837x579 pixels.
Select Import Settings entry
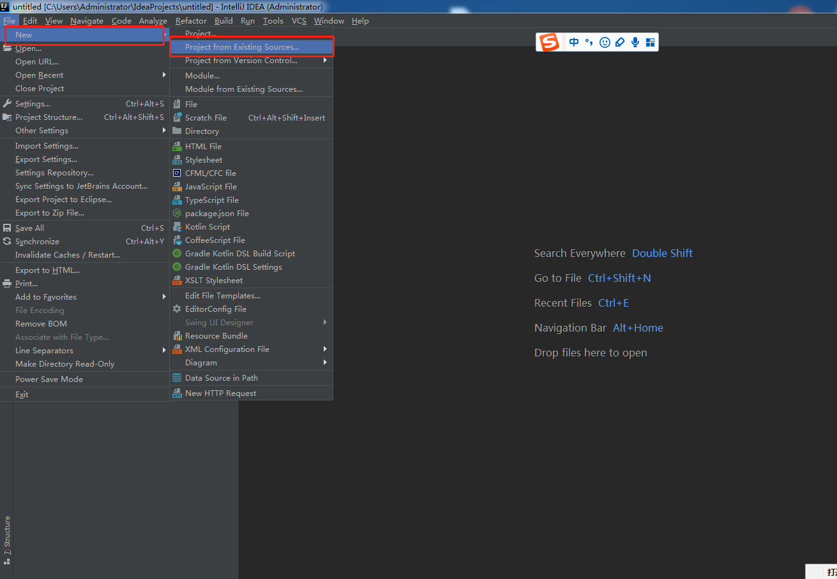pyautogui.click(x=84, y=146)
